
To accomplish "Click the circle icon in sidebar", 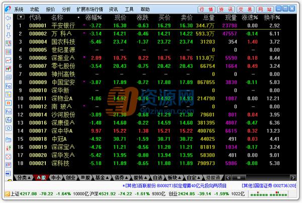I will 8,128.
